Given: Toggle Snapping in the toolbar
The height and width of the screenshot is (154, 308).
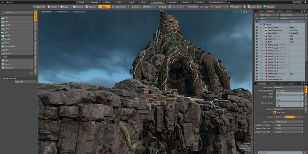Looking at the screenshot, I should pos(161,7).
